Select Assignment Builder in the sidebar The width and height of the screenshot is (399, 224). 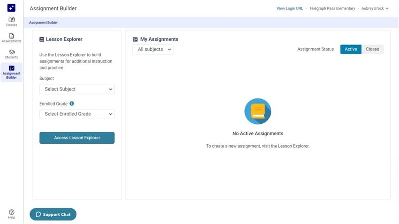tap(11, 72)
